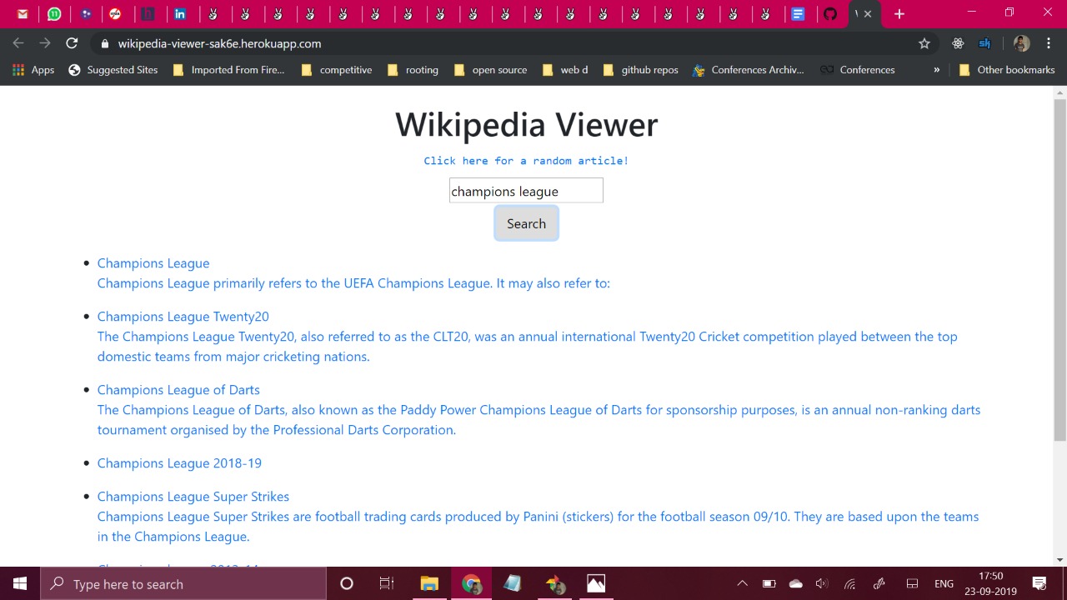Open the OneDrive cloud tray icon
1067x600 pixels.
pyautogui.click(x=796, y=583)
